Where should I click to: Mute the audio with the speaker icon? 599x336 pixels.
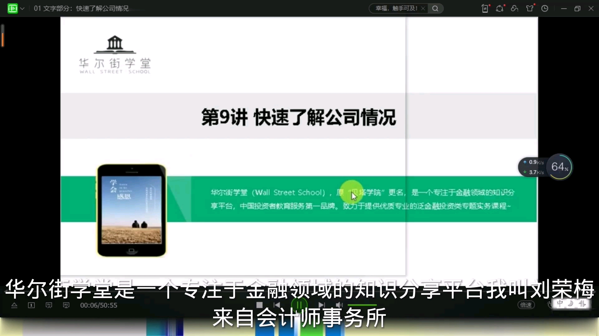[x=339, y=305]
